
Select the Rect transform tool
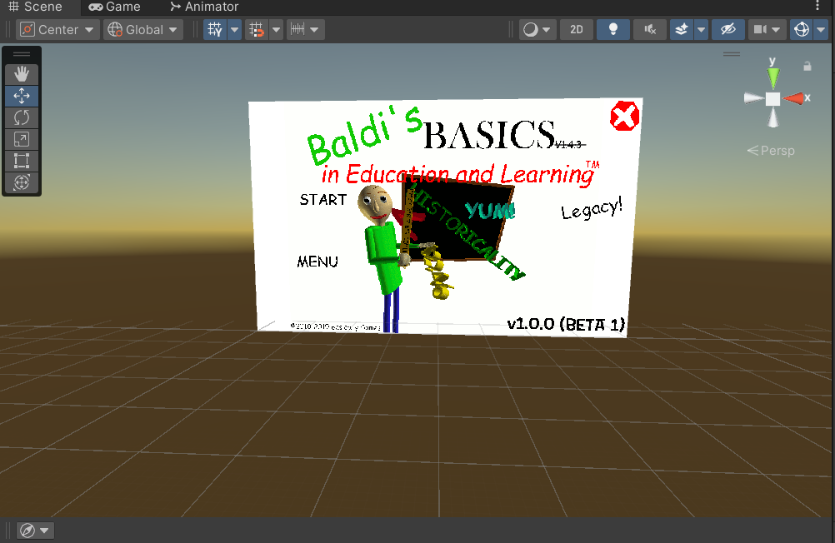pos(22,161)
